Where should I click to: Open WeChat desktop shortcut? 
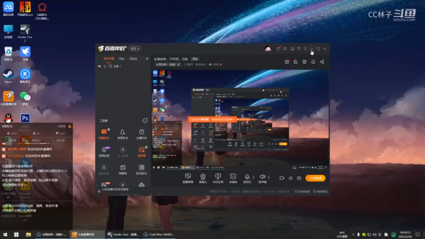(x=25, y=98)
